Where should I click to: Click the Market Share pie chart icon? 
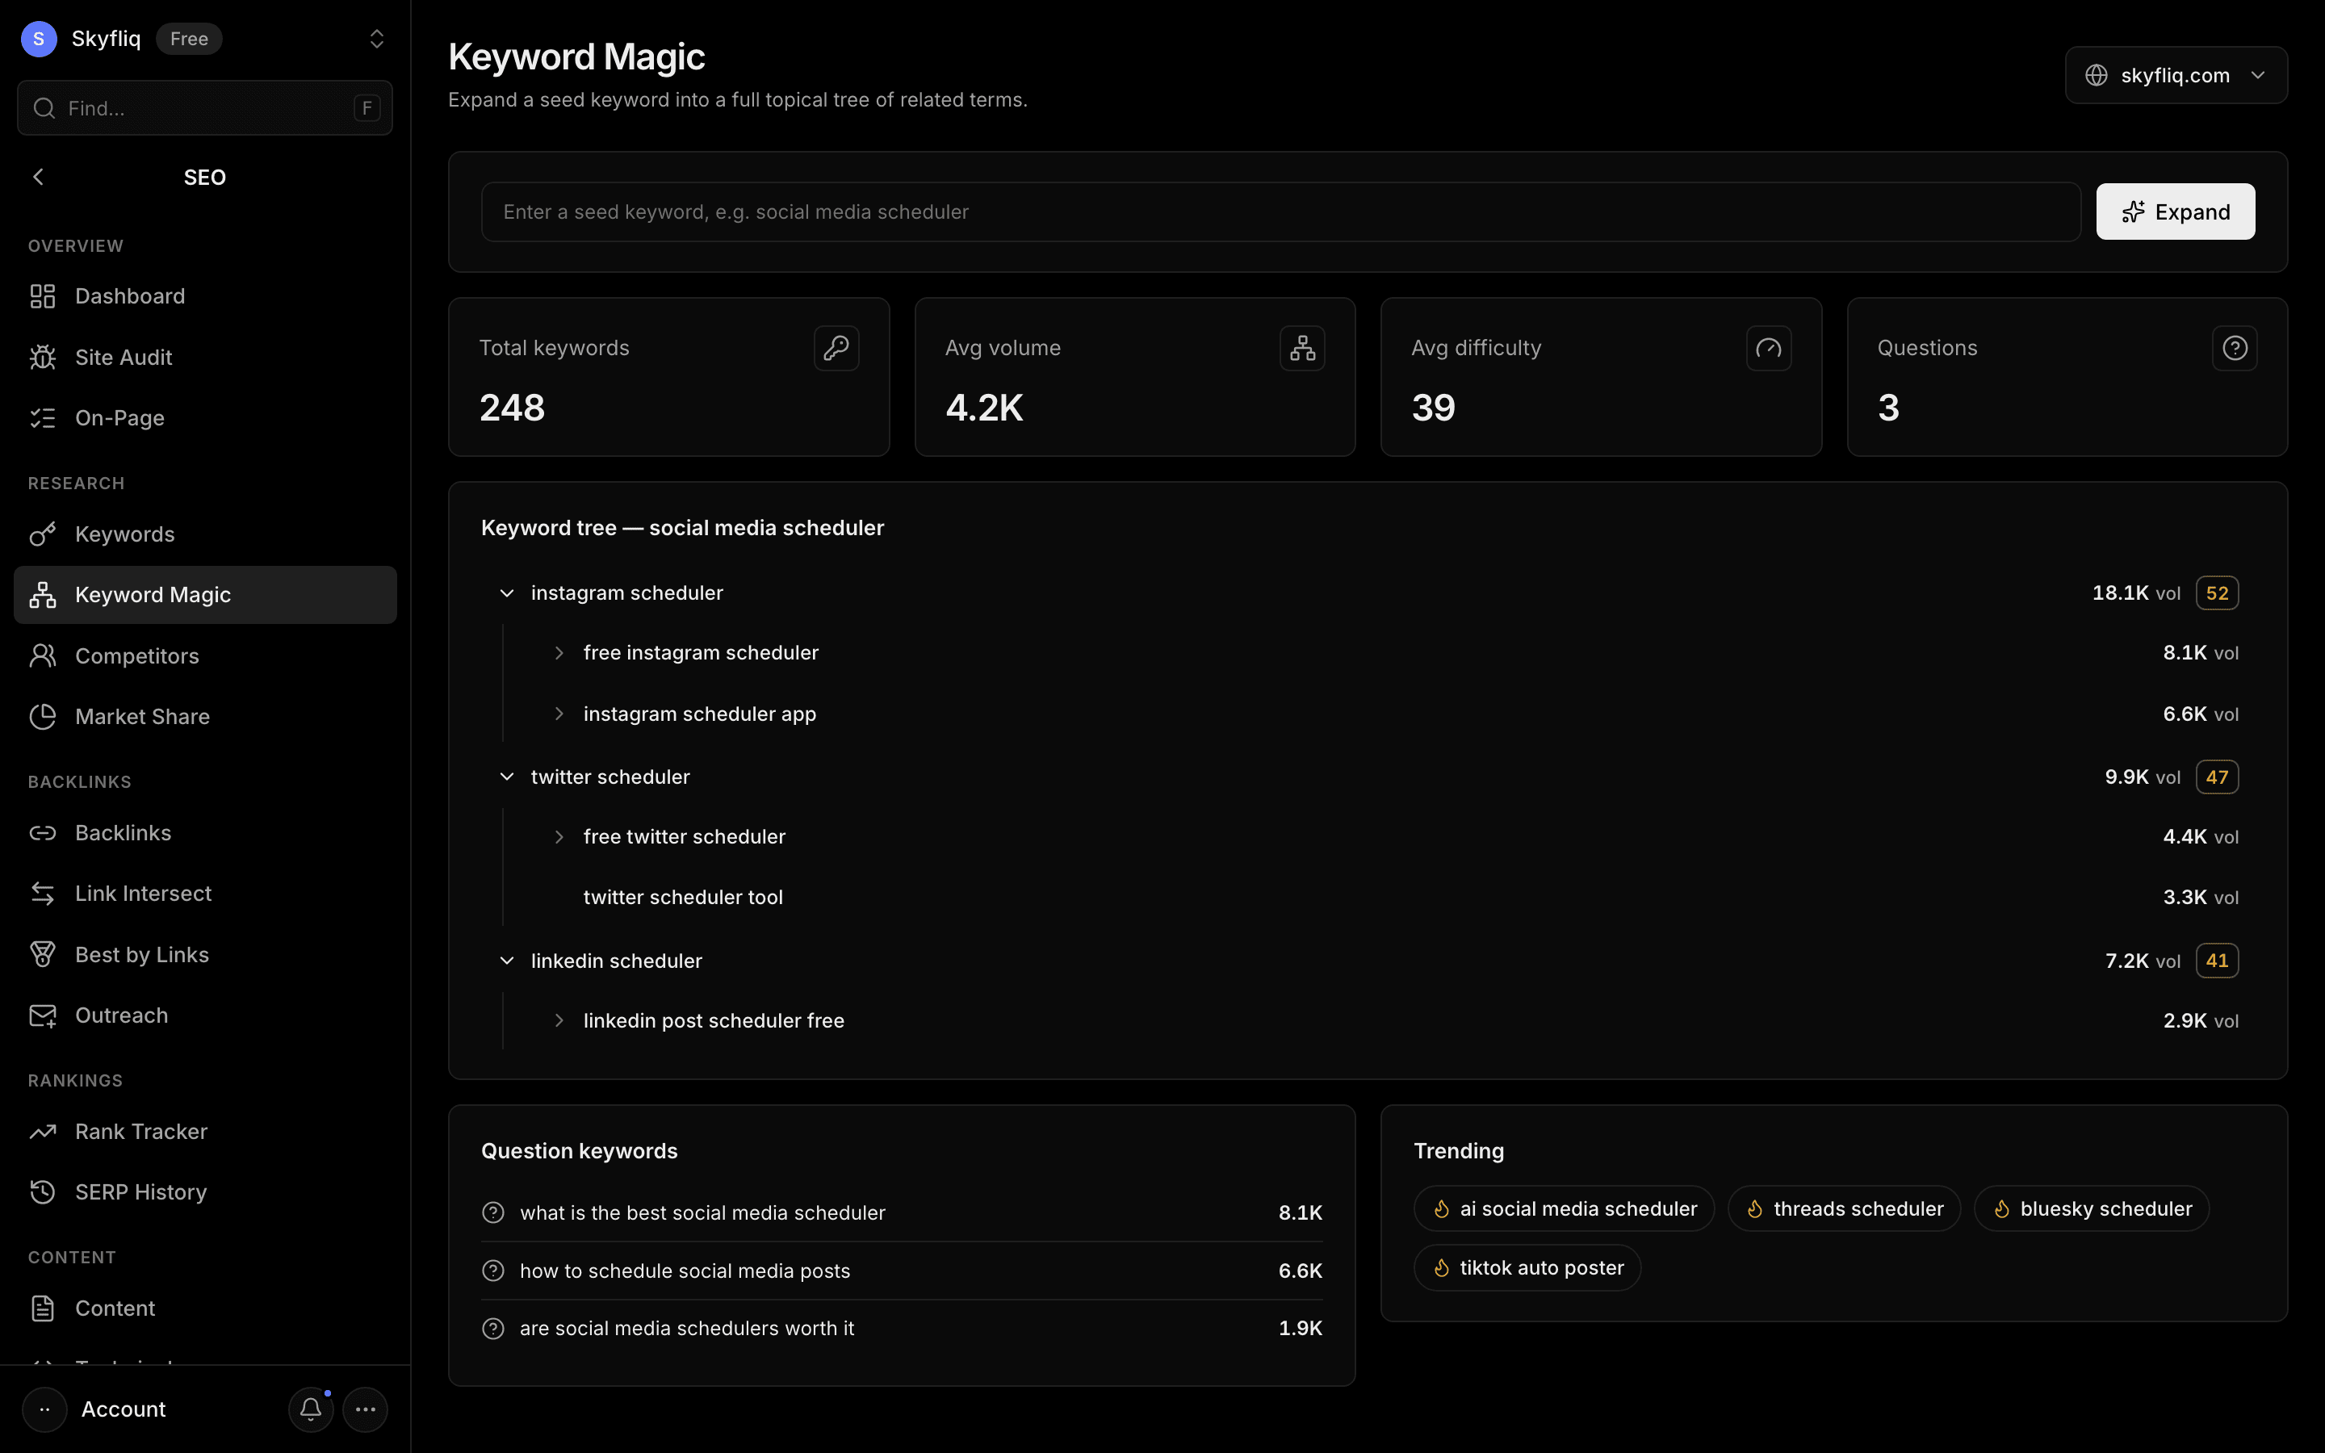[42, 716]
